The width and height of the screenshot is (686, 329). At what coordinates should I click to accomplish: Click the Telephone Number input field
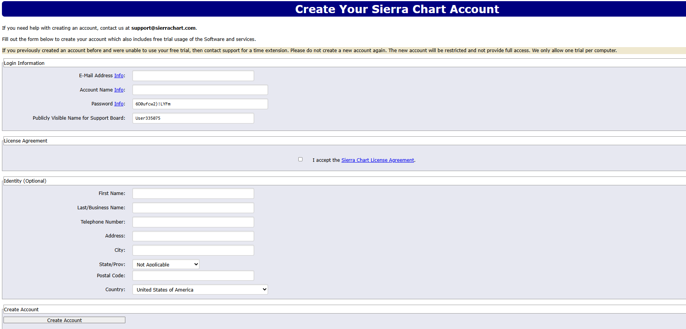(x=193, y=222)
